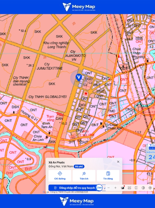This screenshot has height=208, width=155.
Task: Select the measure distance tool icon
Action: tap(129, 188)
